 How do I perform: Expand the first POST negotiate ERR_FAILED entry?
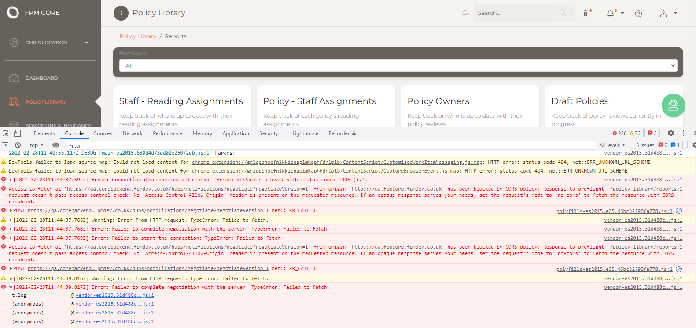tap(11, 210)
